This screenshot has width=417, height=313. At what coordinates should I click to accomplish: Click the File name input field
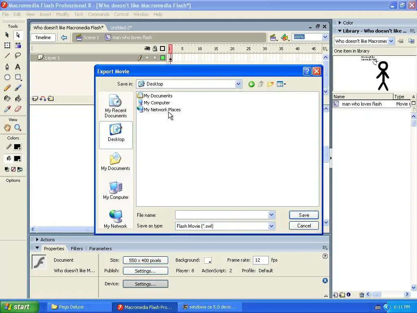click(222, 215)
